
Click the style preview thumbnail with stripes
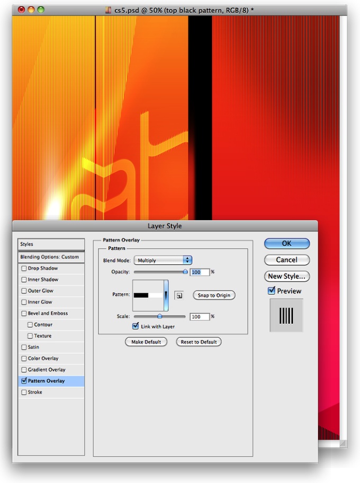tap(286, 315)
